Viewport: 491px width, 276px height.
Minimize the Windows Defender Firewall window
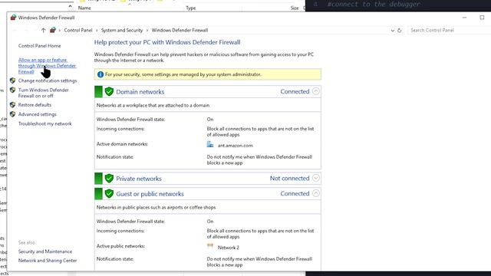point(464,18)
